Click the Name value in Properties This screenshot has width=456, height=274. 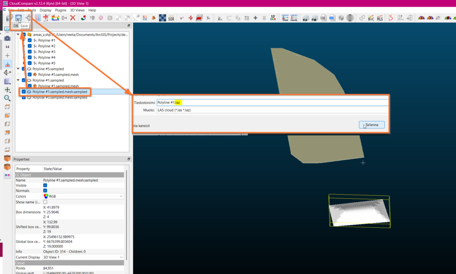pyautogui.click(x=70, y=180)
